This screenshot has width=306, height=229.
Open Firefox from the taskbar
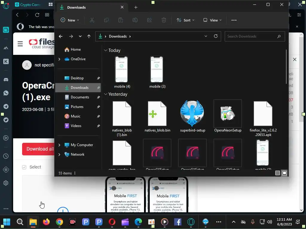pyautogui.click(x=46, y=222)
